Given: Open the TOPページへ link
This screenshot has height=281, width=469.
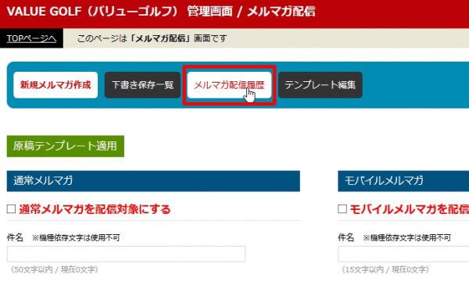Looking at the screenshot, I should (x=31, y=38).
